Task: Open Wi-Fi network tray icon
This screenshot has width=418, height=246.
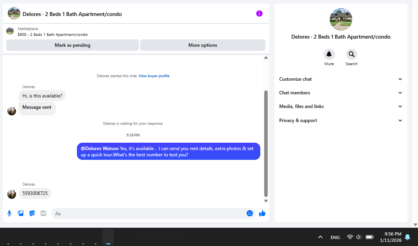Action: 350,237
